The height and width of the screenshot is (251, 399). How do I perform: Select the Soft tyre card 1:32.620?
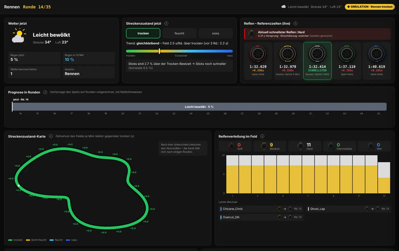(x=258, y=61)
